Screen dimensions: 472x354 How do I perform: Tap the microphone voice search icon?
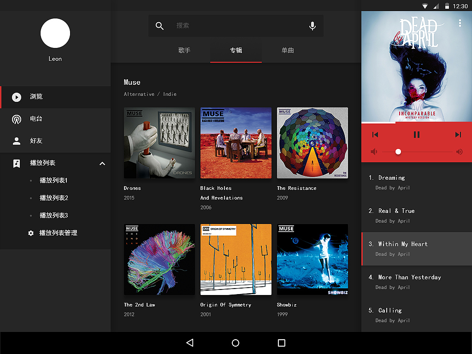pos(313,26)
